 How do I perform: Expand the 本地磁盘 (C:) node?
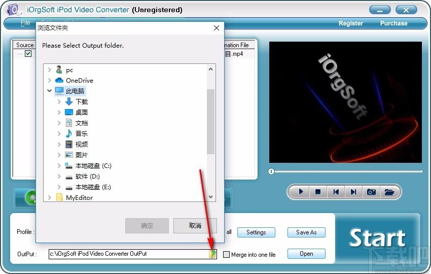[59, 165]
